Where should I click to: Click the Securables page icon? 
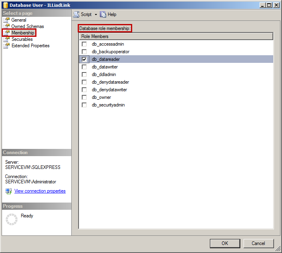coord(6,39)
